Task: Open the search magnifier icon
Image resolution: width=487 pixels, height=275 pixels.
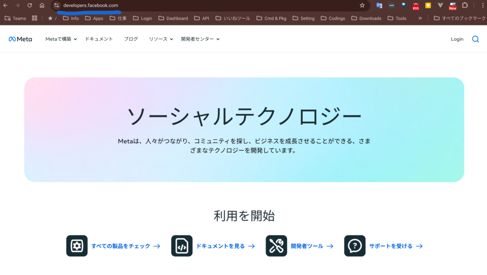Action: pyautogui.click(x=475, y=39)
